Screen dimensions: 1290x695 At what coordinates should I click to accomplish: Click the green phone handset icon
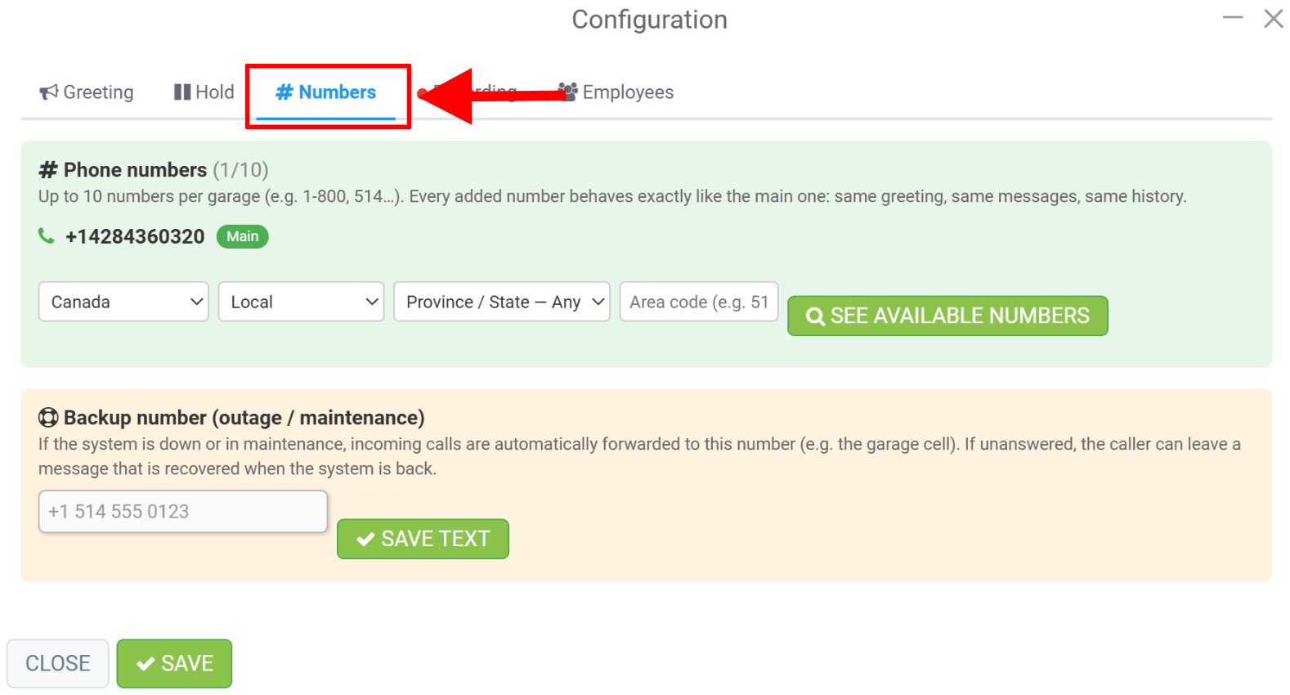click(x=47, y=235)
